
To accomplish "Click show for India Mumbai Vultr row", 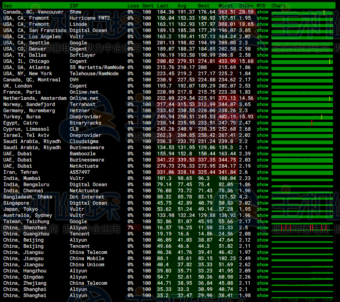I will pyautogui.click(x=262, y=178).
